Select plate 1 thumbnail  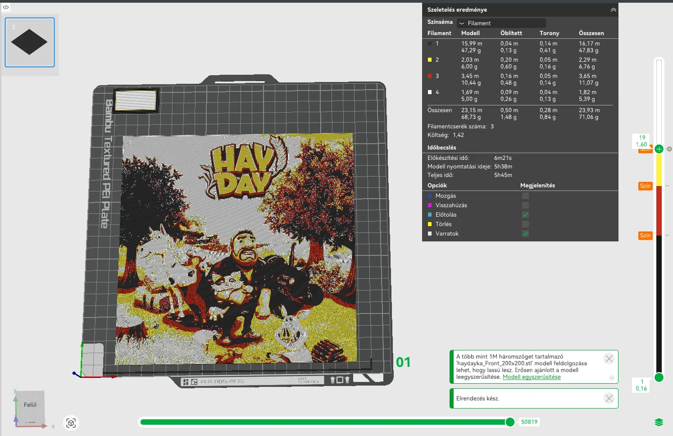pos(30,42)
